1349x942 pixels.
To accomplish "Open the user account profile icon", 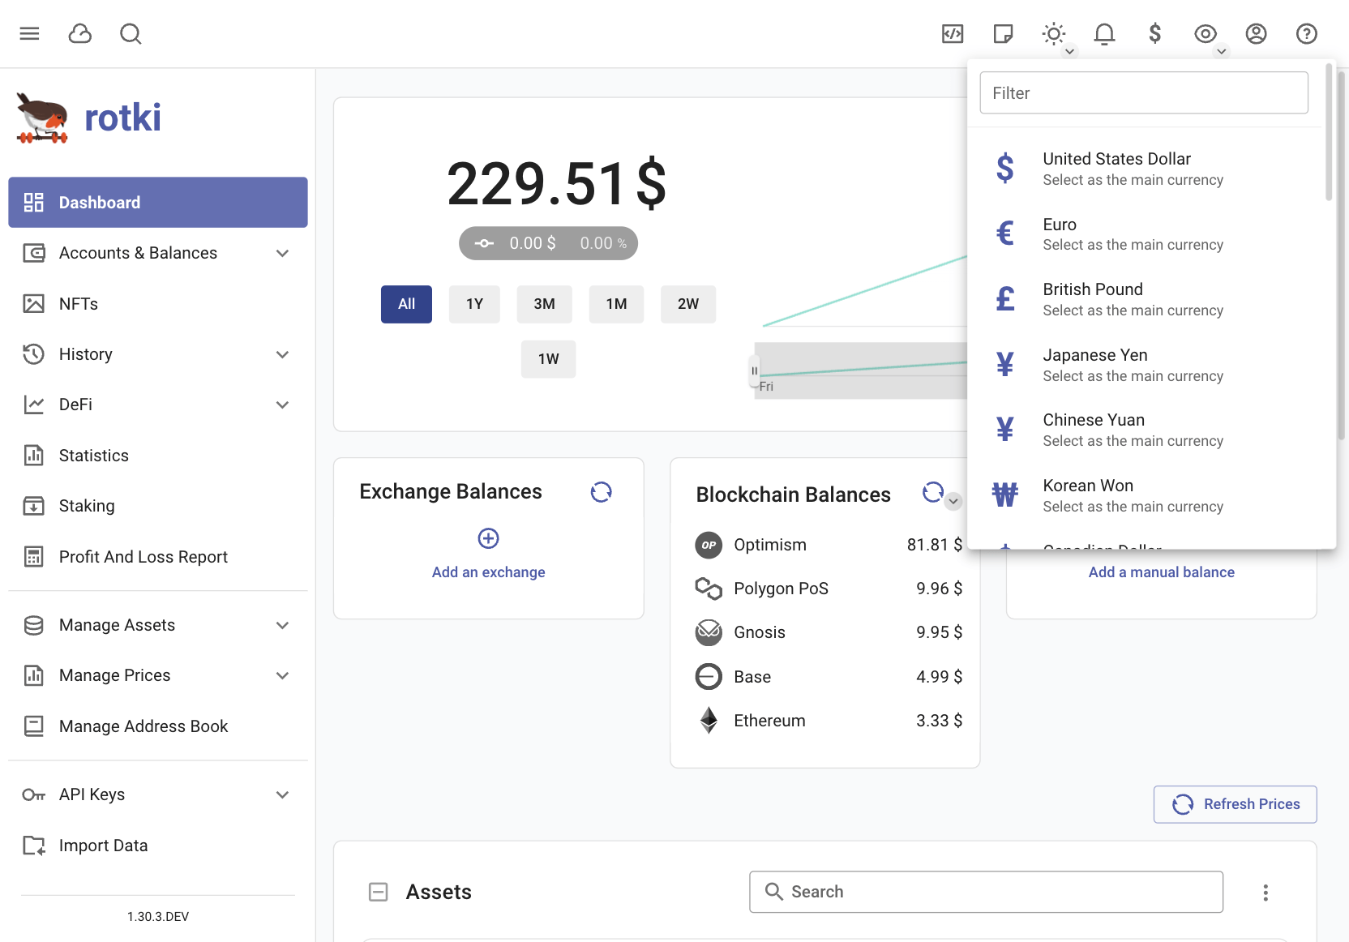I will (x=1256, y=33).
